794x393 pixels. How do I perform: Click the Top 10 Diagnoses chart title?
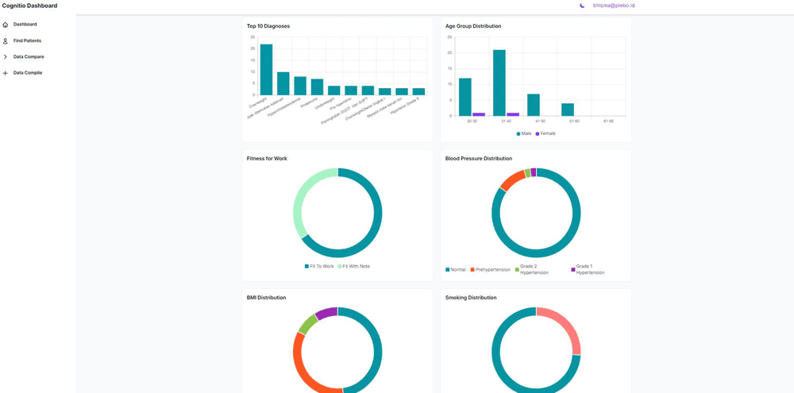tap(268, 26)
